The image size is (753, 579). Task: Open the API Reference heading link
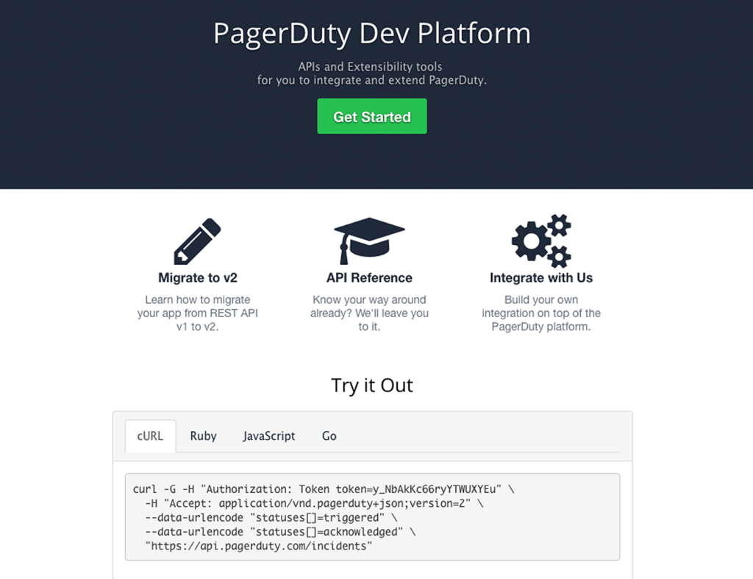(x=369, y=277)
